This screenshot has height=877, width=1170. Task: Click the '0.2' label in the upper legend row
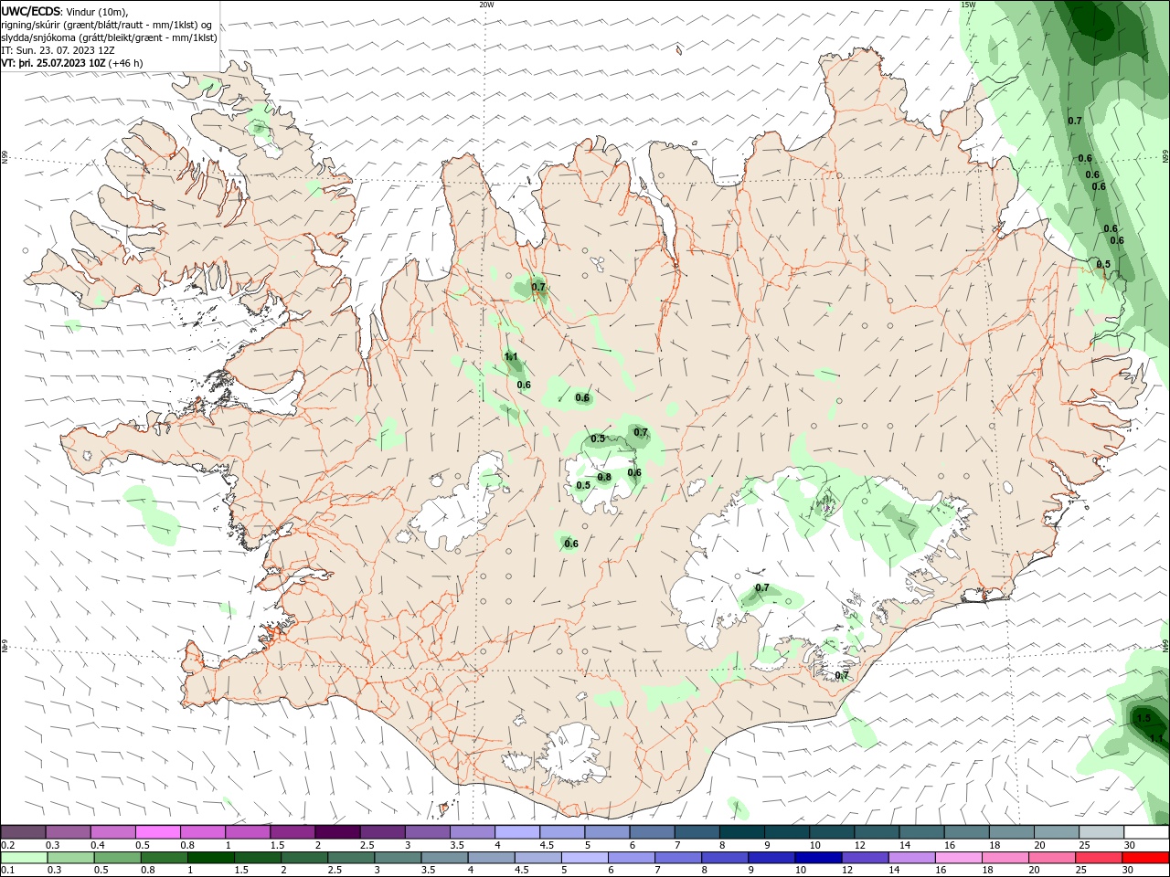[8, 845]
